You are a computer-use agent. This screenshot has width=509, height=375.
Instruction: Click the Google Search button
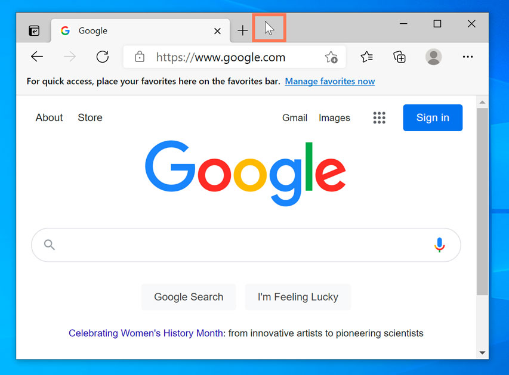(x=189, y=297)
